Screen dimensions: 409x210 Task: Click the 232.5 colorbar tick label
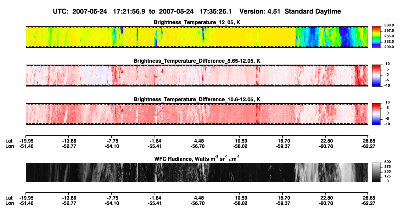click(389, 42)
